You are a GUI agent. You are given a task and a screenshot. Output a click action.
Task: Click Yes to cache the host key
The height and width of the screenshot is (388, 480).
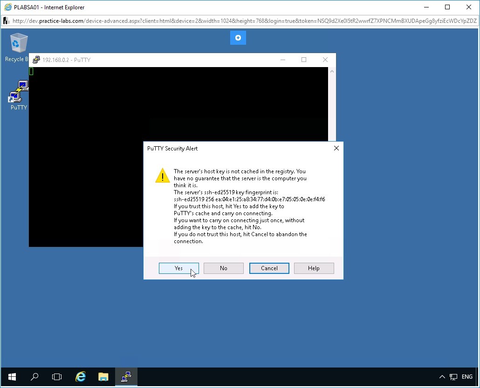click(178, 268)
